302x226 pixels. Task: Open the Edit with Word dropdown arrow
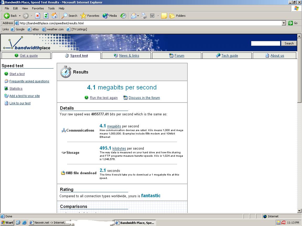158,16
